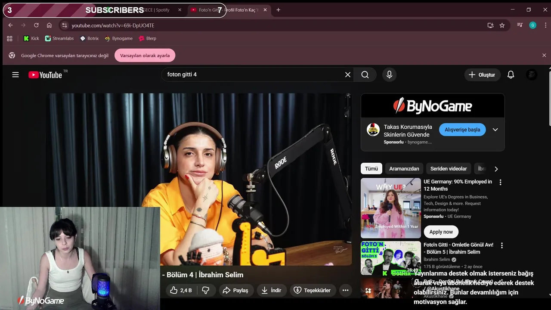Reload the page with refresh icon
This screenshot has height=310, width=551.
pos(36,25)
